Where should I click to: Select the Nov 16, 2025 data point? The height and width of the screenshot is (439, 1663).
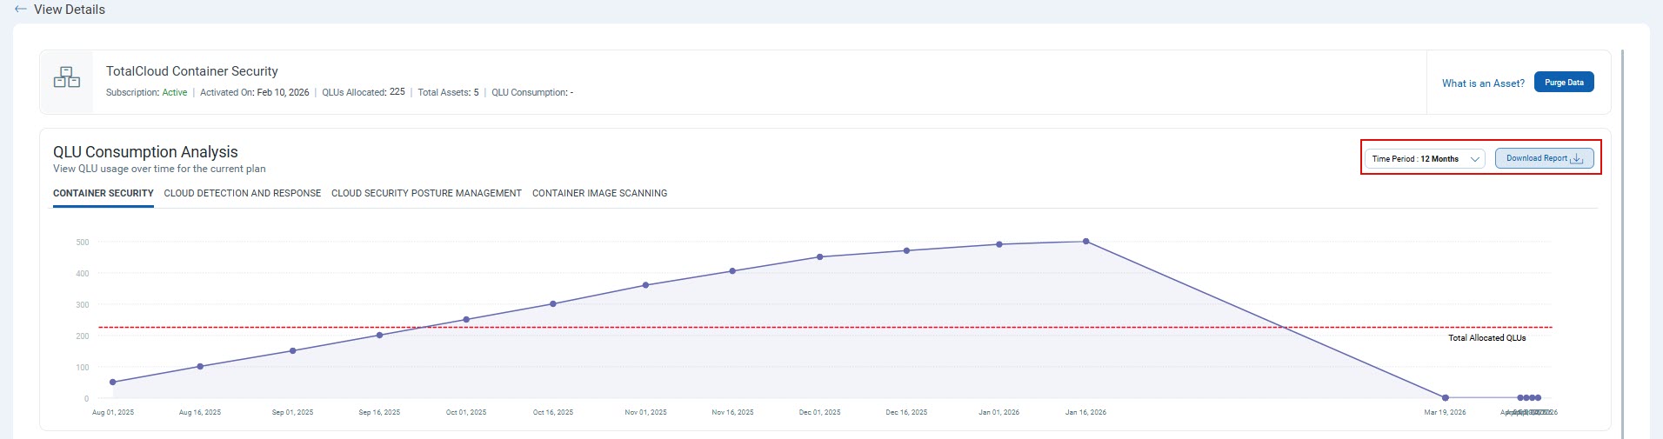point(732,270)
